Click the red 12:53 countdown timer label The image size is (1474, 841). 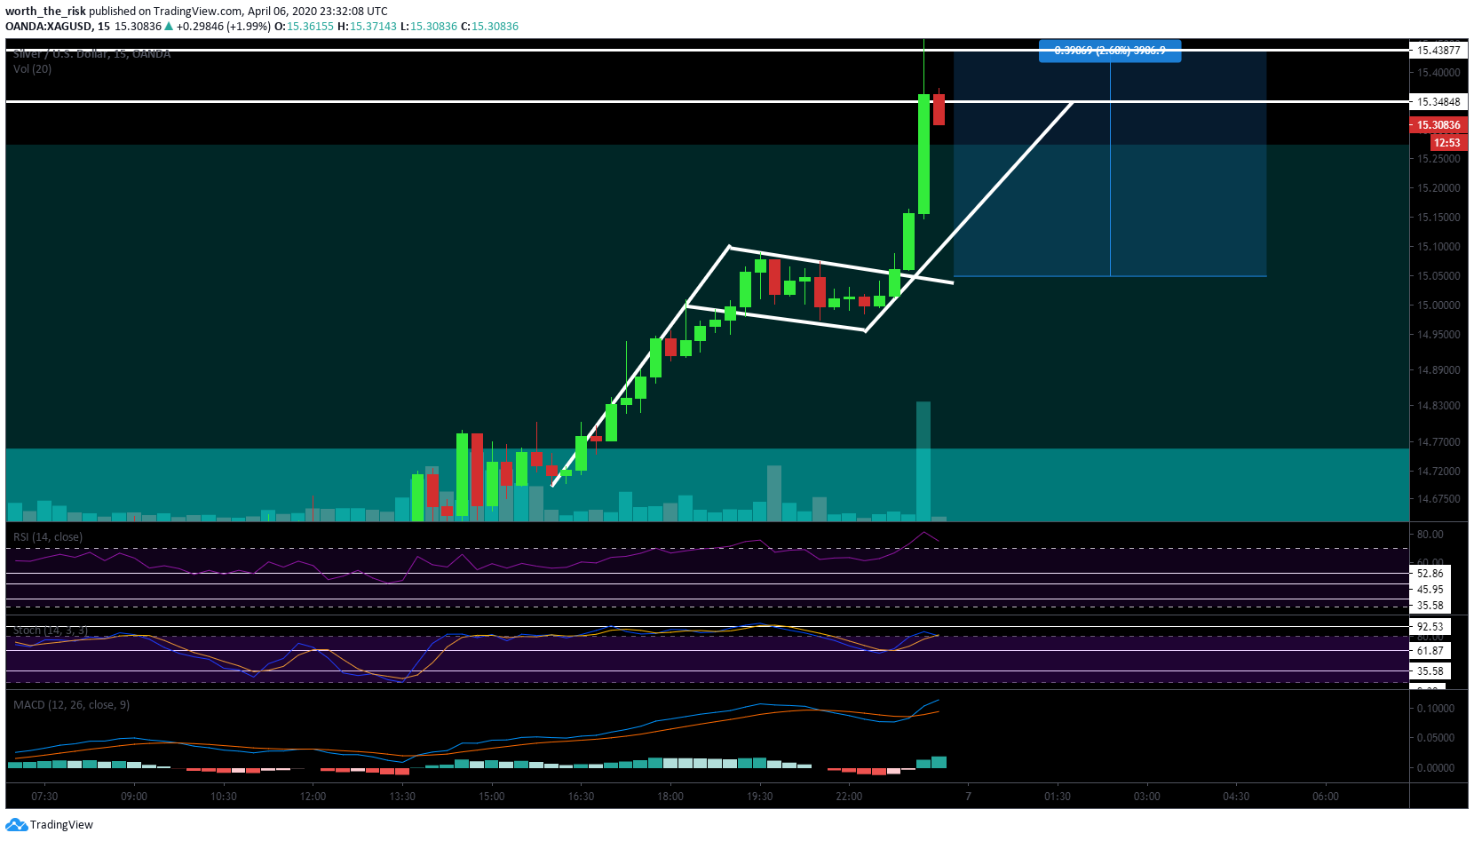(1447, 143)
